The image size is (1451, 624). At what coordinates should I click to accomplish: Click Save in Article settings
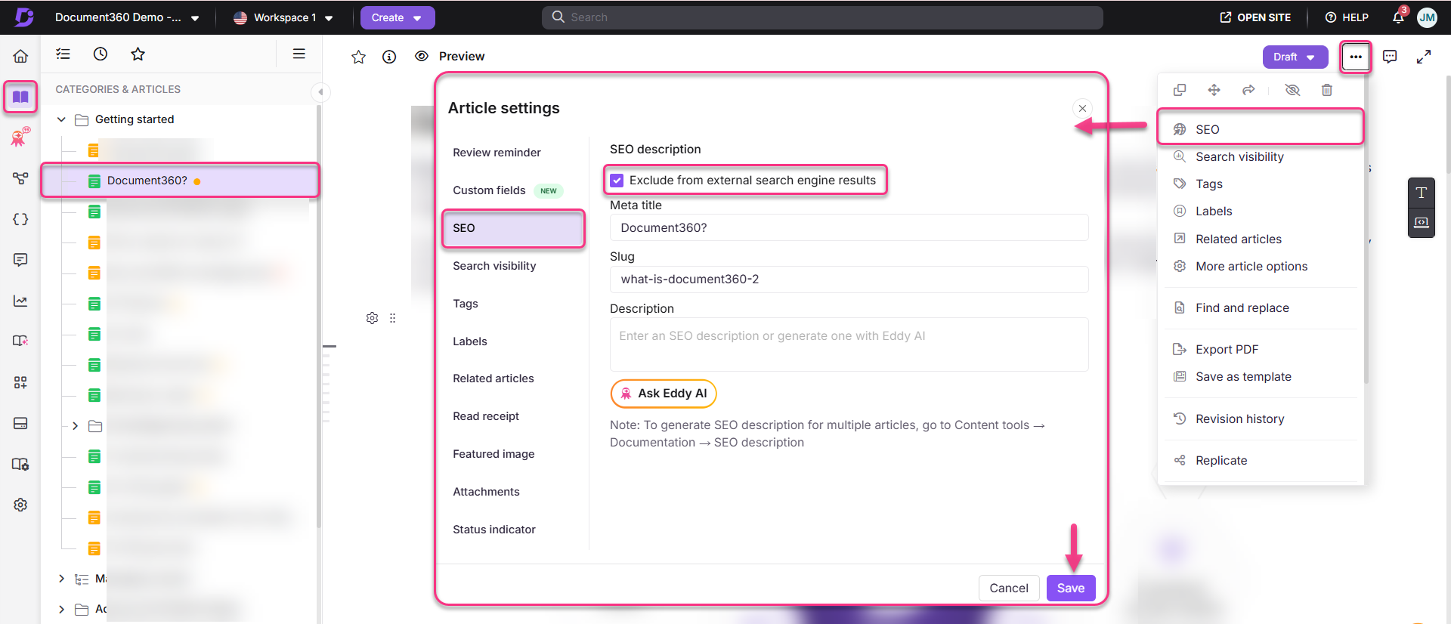click(x=1071, y=588)
